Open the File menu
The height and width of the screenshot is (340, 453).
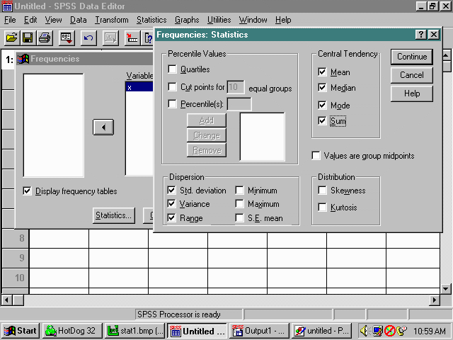tap(10, 20)
